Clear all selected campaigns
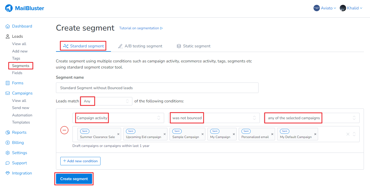 [x=348, y=134]
